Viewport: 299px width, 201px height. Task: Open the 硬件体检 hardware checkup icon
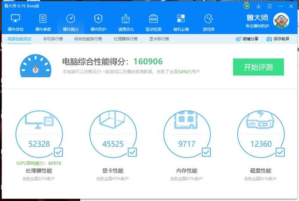(15, 18)
